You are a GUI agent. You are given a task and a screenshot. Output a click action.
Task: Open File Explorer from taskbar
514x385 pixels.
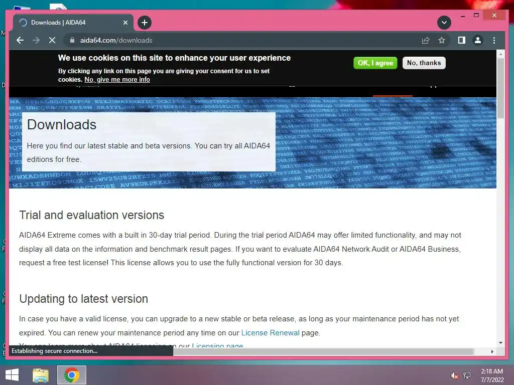point(41,375)
